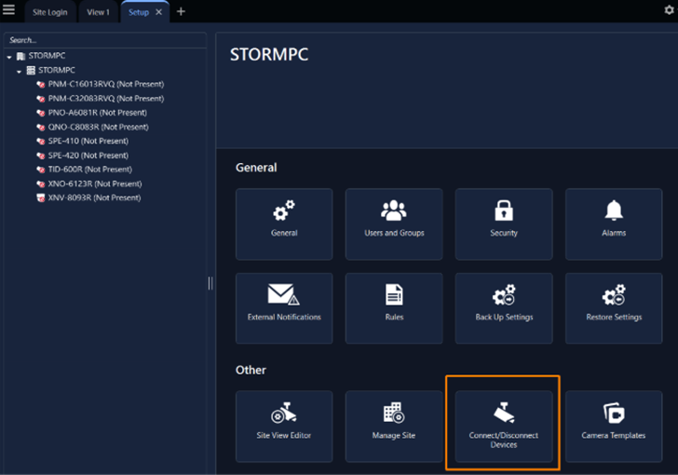Open the Rules document tile
The width and height of the screenshot is (678, 475).
coord(394,307)
